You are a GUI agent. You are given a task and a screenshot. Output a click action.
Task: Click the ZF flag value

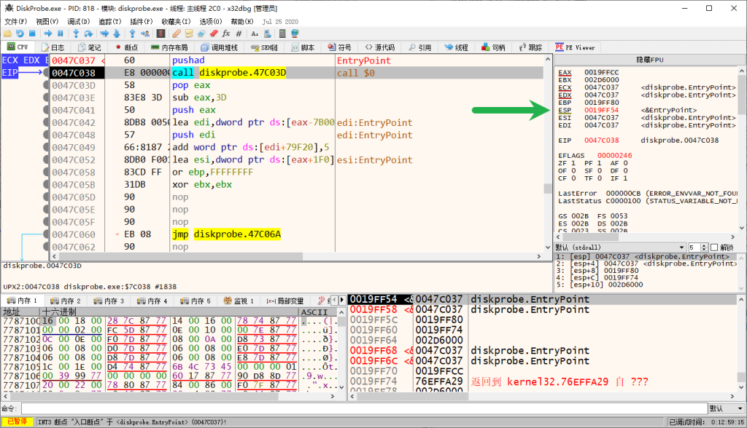point(573,163)
